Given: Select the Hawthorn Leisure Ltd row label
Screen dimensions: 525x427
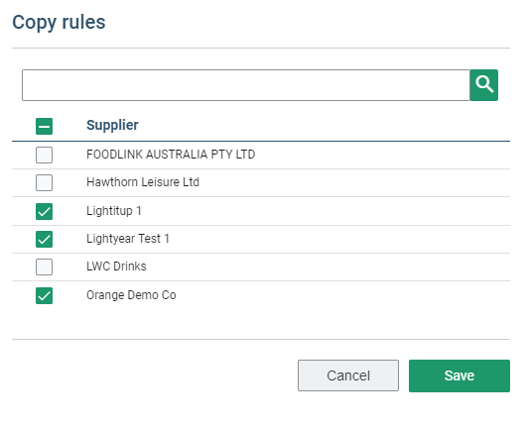Looking at the screenshot, I should (143, 182).
